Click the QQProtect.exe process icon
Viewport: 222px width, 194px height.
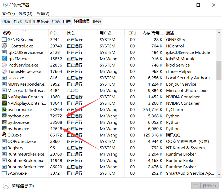pyautogui.click(x=4, y=141)
